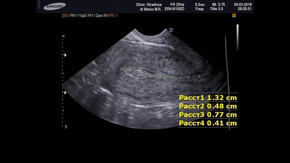Click the Samsung logo in the header
The image size is (290, 163).
point(54,6)
